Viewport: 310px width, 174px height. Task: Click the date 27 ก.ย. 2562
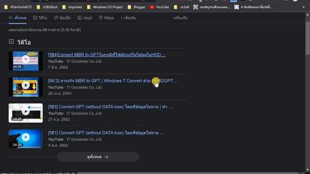[x=59, y=119]
